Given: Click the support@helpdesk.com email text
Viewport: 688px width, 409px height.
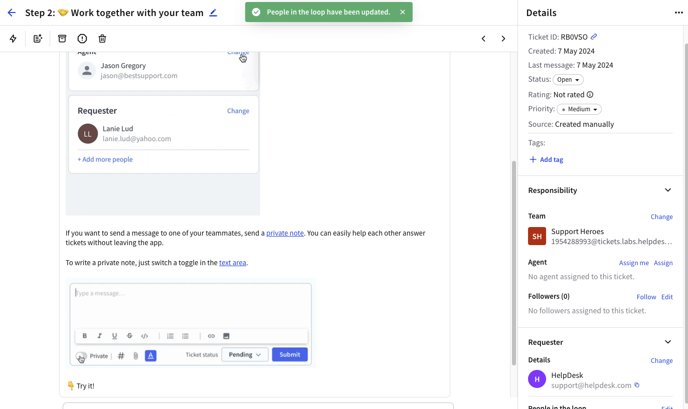Looking at the screenshot, I should [x=591, y=385].
